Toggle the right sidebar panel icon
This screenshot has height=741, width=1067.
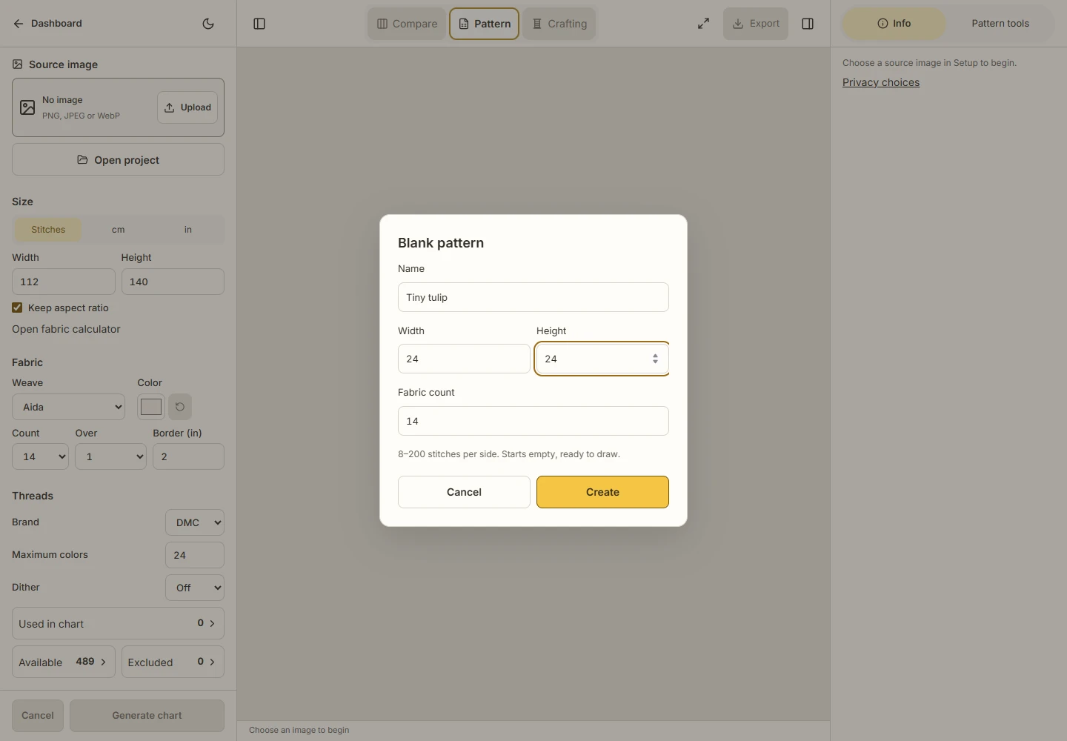(x=808, y=24)
